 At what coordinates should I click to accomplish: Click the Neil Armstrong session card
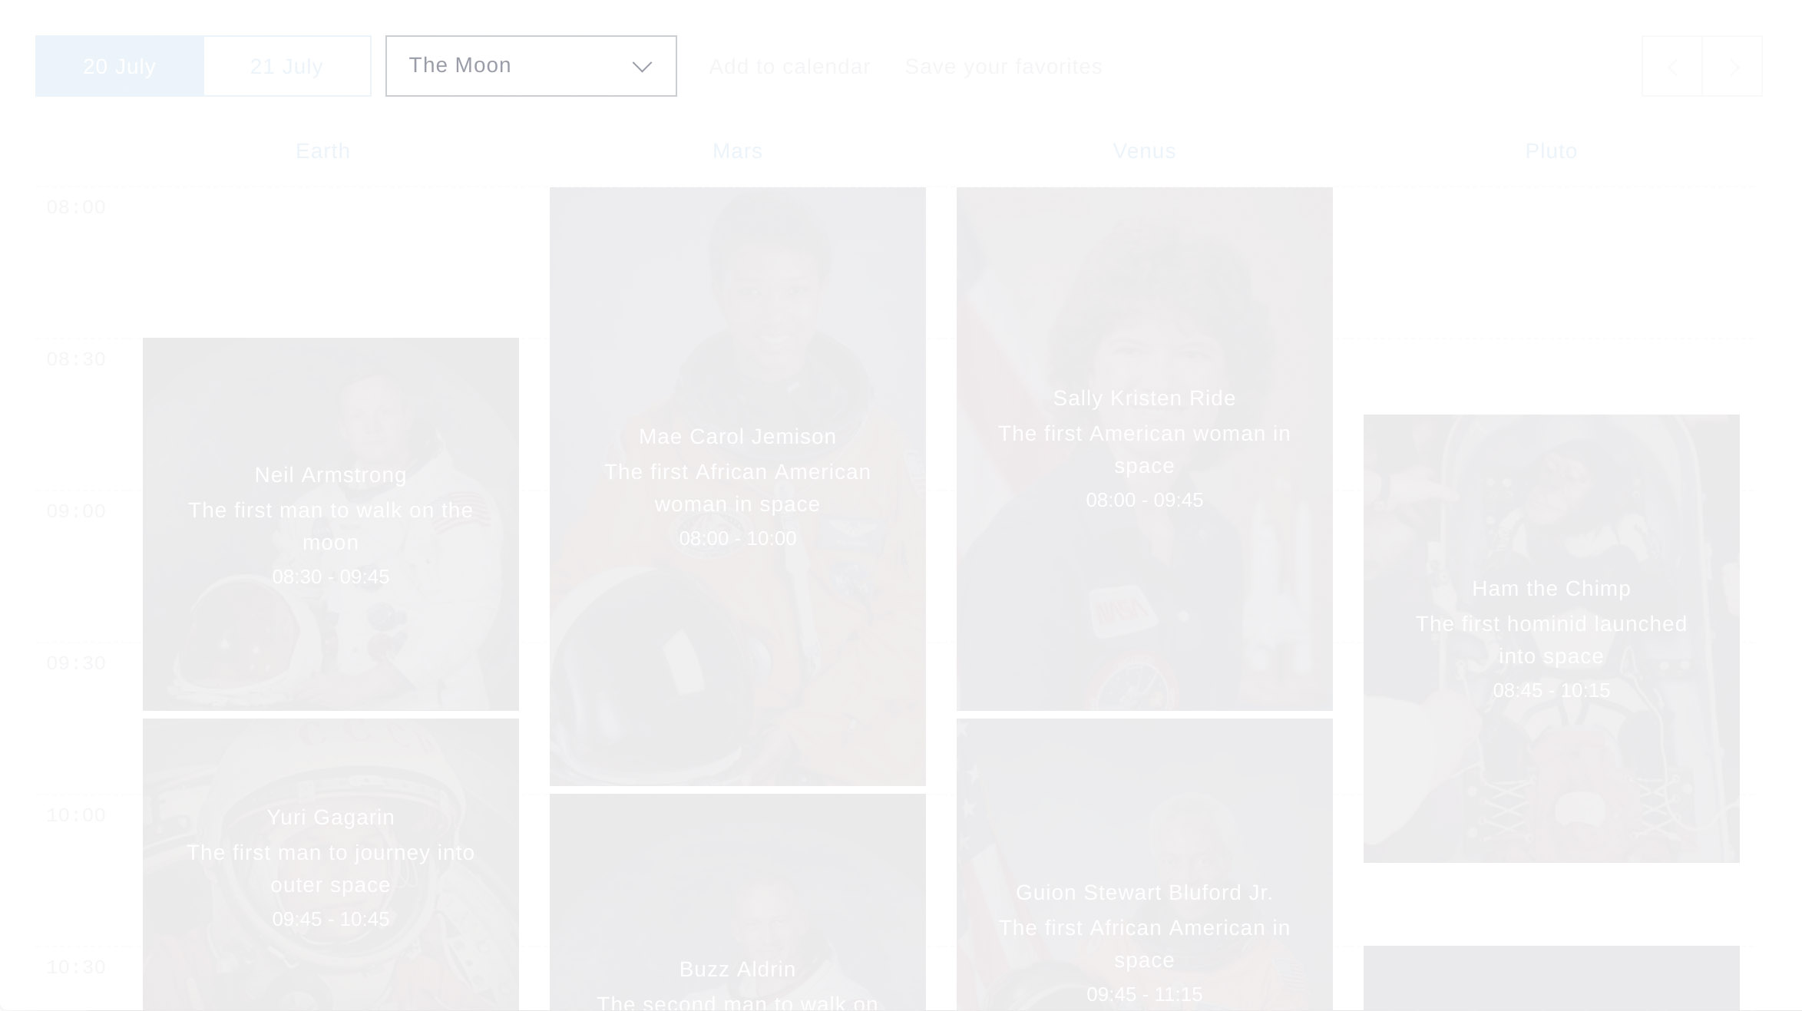(x=330, y=524)
